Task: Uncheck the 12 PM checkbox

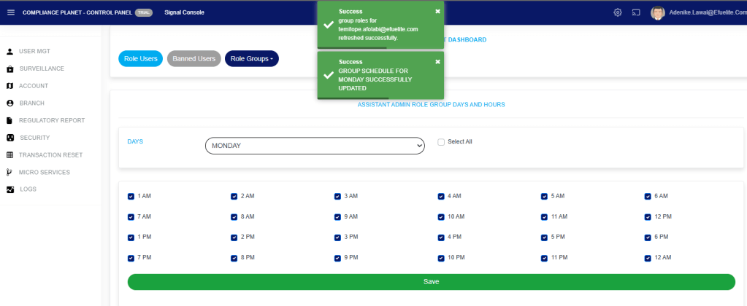Action: (648, 216)
